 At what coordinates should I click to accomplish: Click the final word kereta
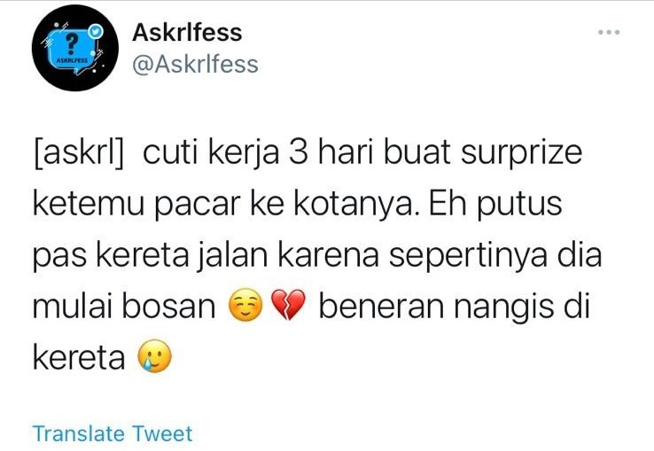79,358
